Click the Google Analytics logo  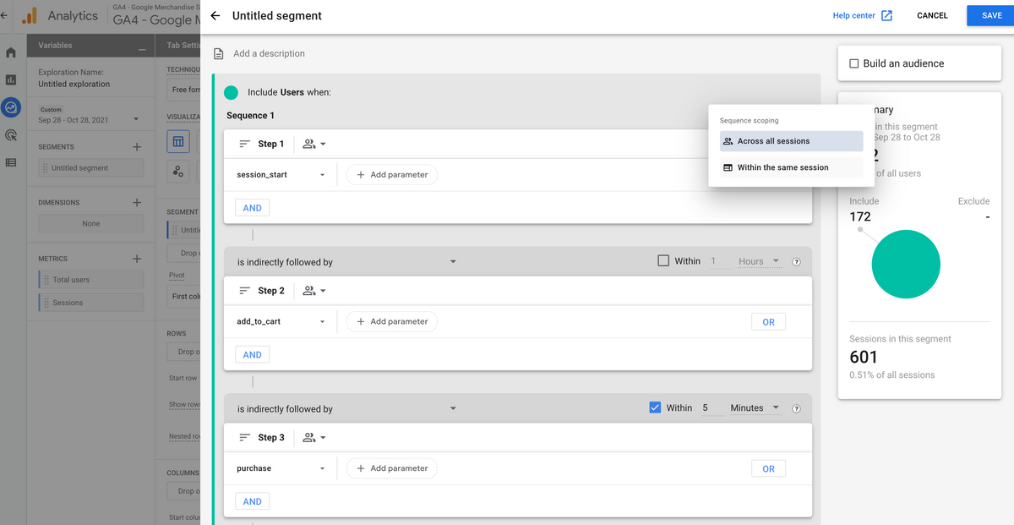[x=30, y=15]
